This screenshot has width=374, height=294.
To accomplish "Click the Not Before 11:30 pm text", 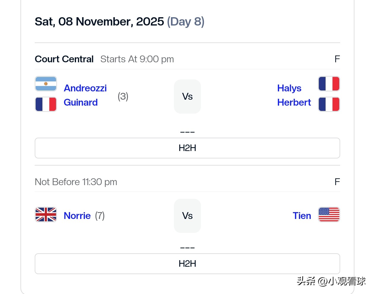I will click(x=76, y=182).
